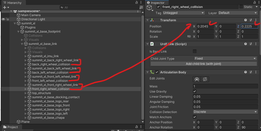261x131 pixels.
Task: Open the SampleScene options kebab menu
Action: tap(138, 11)
